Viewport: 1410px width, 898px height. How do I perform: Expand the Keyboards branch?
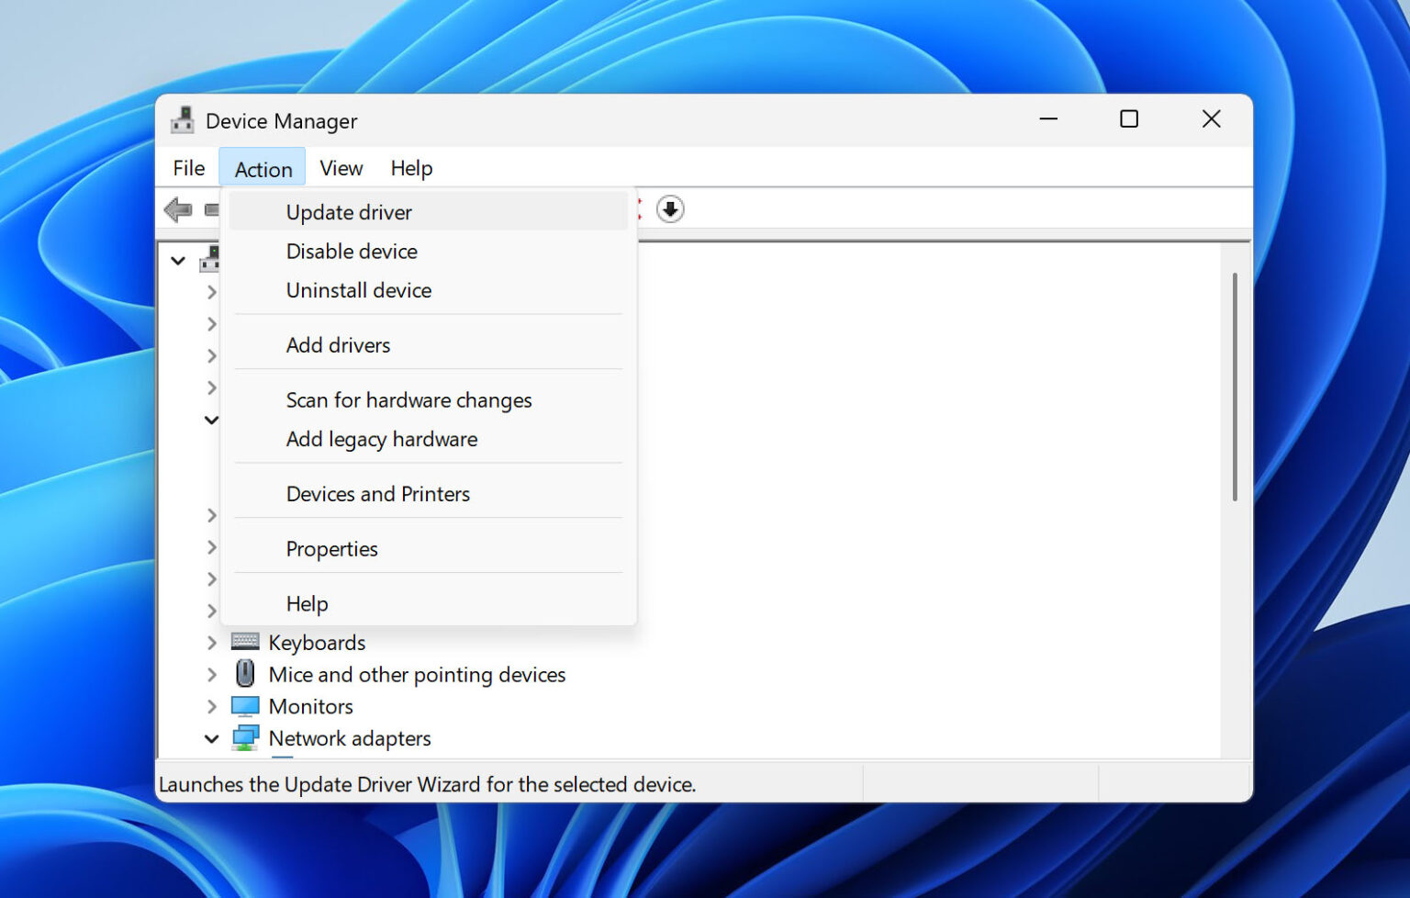tap(212, 642)
